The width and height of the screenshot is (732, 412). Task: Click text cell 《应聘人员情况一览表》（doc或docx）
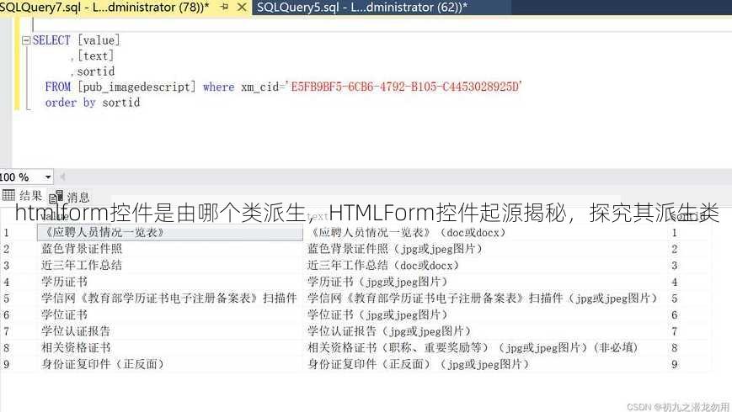pyautogui.click(x=485, y=233)
